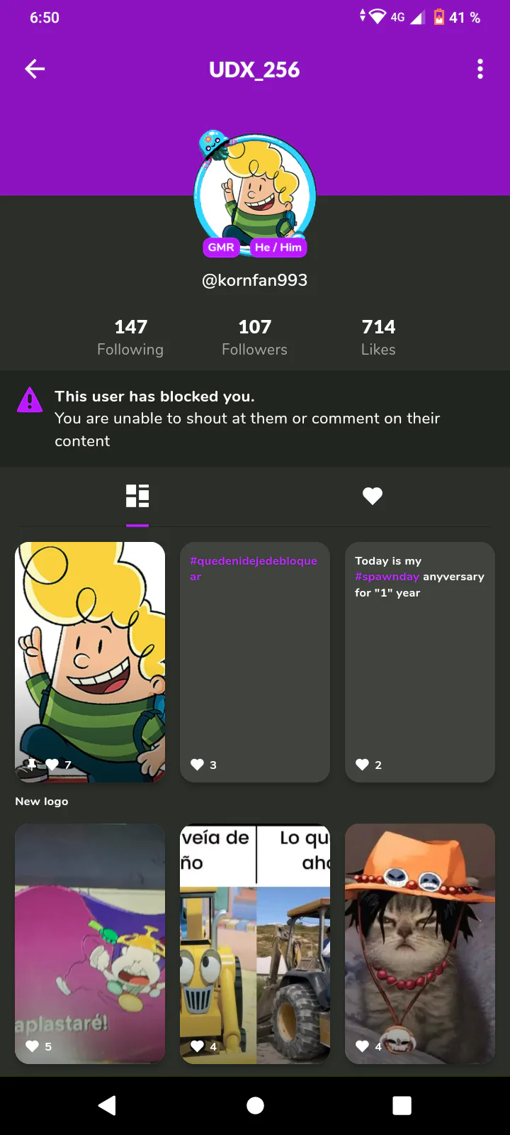This screenshot has height=1135, width=510.
Task: View the 714 Likes count
Action: (378, 338)
